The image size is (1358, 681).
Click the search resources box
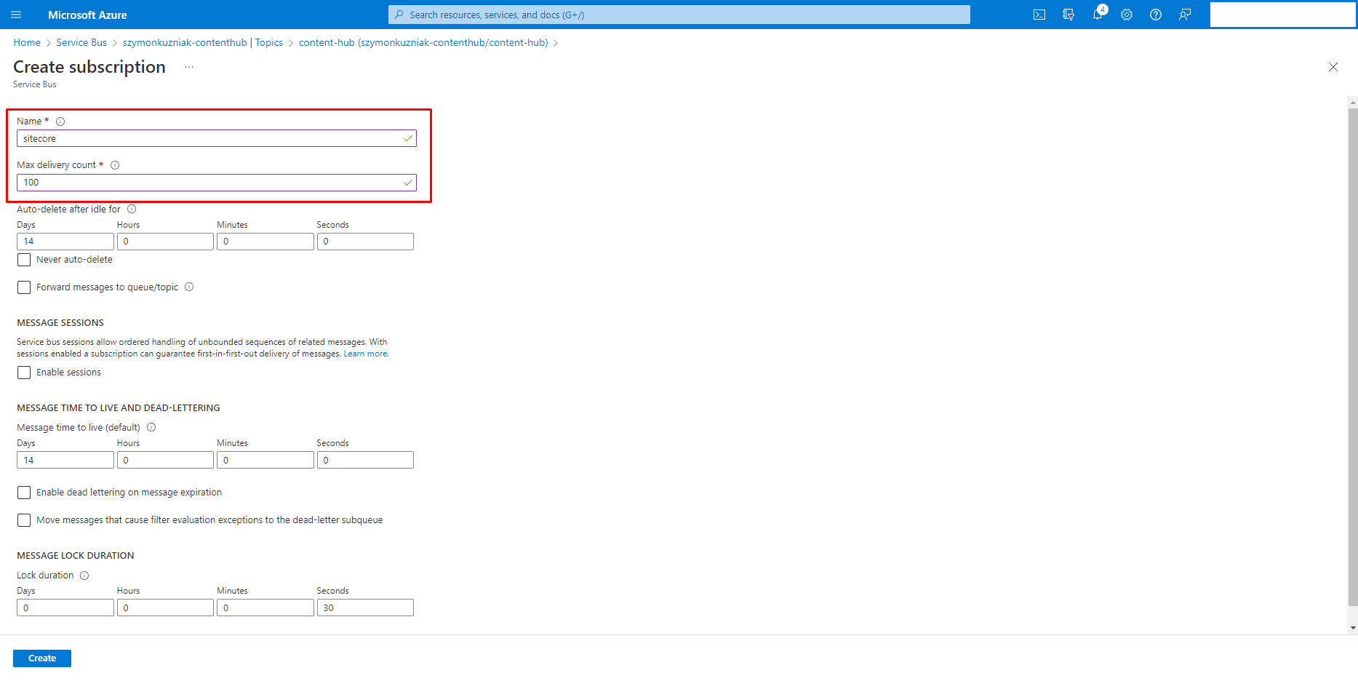coord(679,15)
